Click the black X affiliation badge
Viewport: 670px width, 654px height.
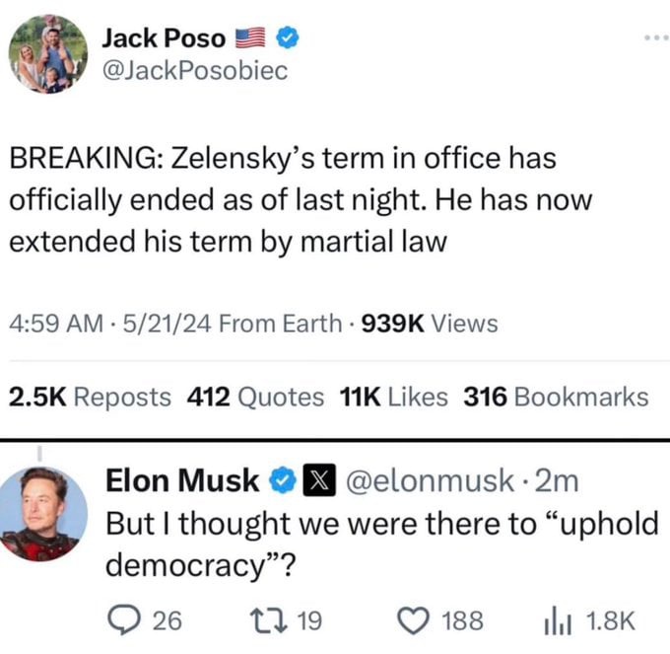pyautogui.click(x=319, y=480)
